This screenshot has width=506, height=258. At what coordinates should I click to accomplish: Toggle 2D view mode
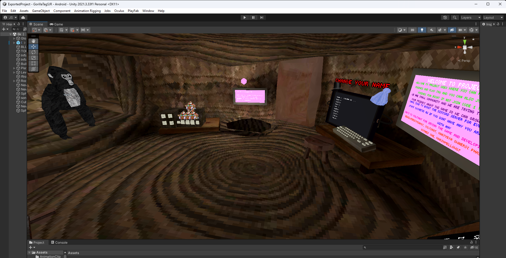click(412, 30)
